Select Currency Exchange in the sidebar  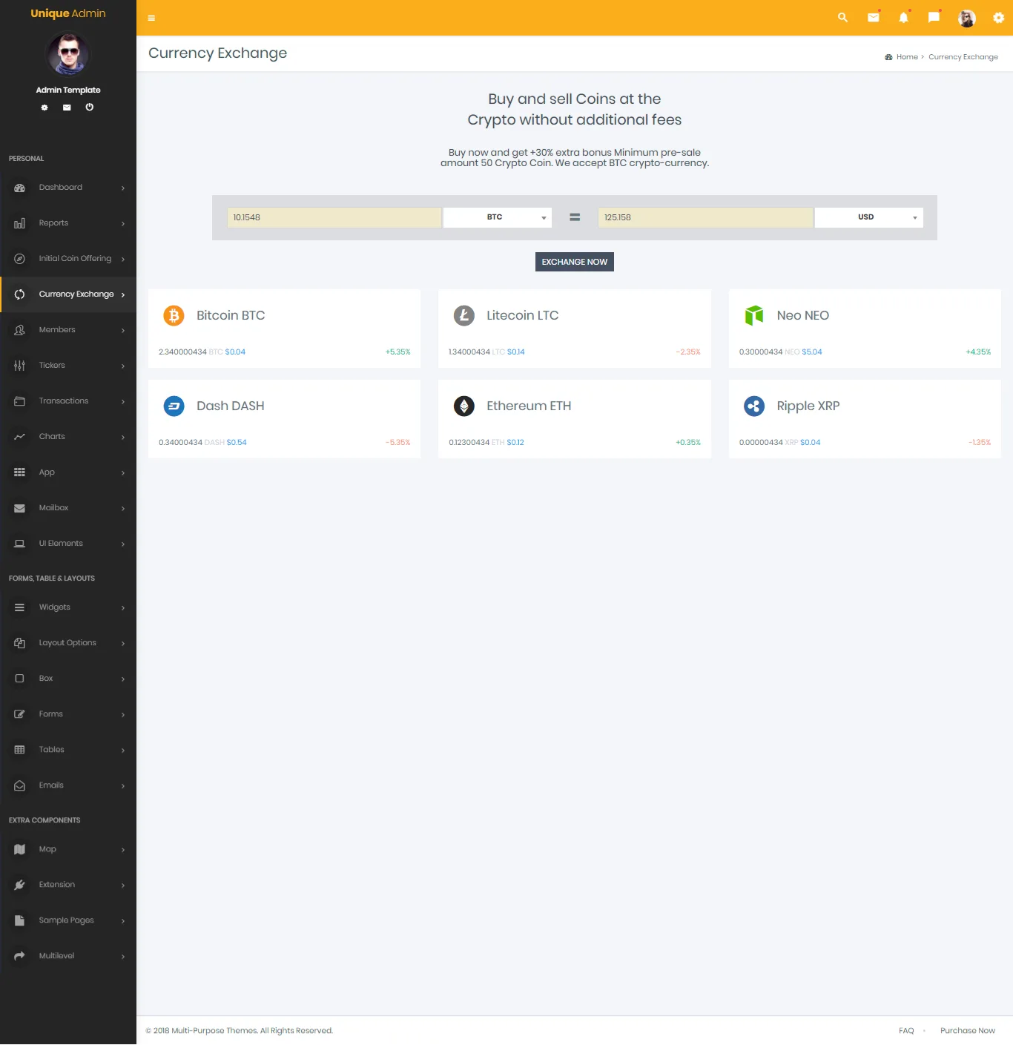tap(76, 294)
